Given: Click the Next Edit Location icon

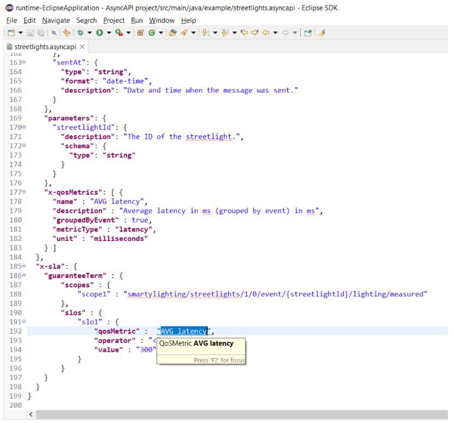Looking at the screenshot, I should (255, 33).
